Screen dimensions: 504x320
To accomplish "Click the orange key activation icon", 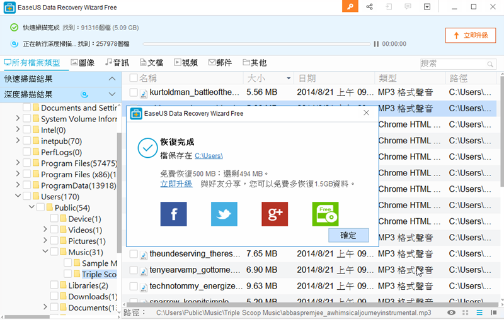I will click(x=350, y=7).
